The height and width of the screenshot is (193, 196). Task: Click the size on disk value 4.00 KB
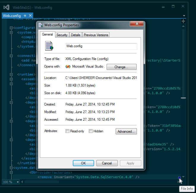click(80, 93)
